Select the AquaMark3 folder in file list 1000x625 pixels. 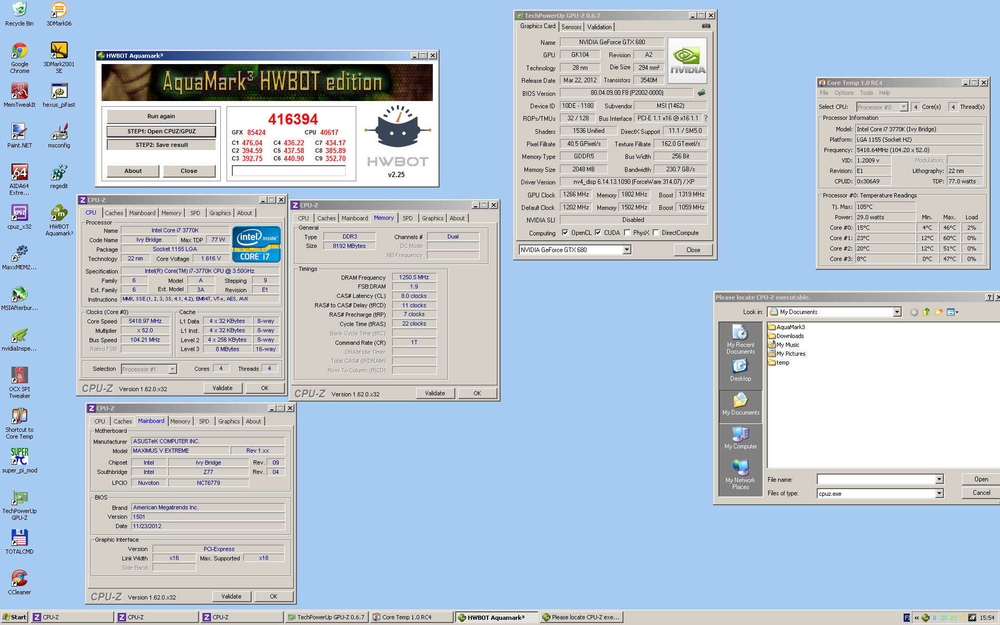tap(786, 327)
